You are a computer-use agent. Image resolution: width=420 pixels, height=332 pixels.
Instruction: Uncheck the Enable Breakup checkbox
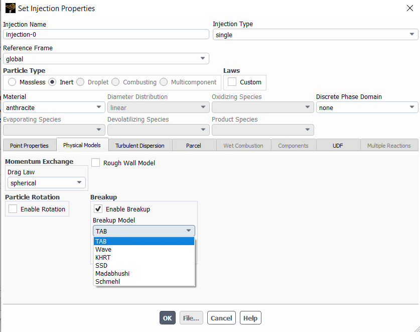pyautogui.click(x=98, y=209)
